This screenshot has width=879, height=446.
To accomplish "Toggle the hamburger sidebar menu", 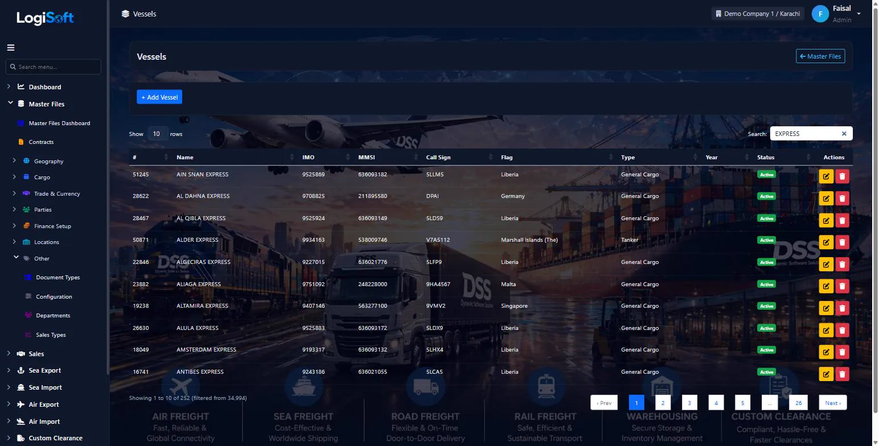I will 11,48.
